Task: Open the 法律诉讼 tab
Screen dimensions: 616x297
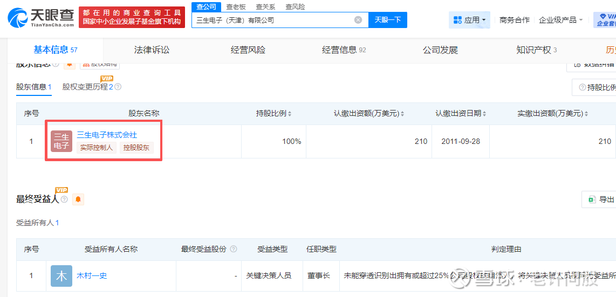Action: (x=152, y=50)
